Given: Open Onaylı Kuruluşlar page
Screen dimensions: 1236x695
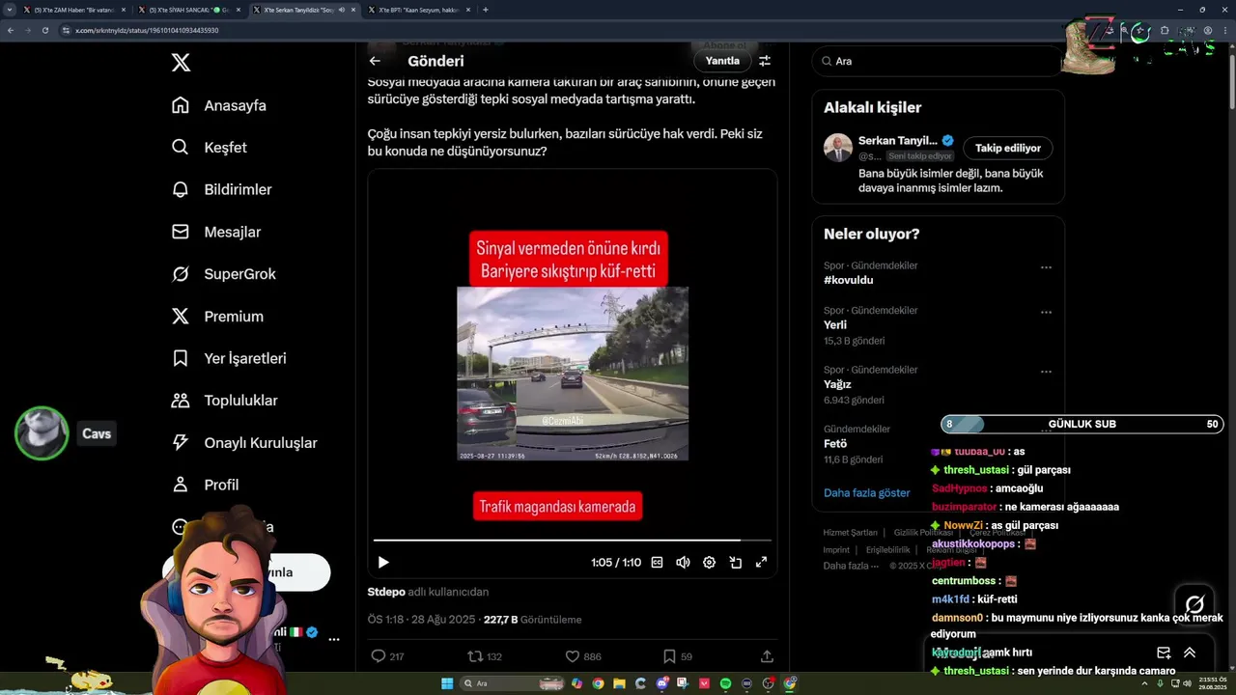Looking at the screenshot, I should 244,443.
